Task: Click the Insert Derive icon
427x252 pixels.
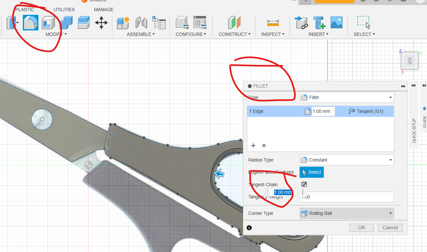Action: tap(301, 23)
